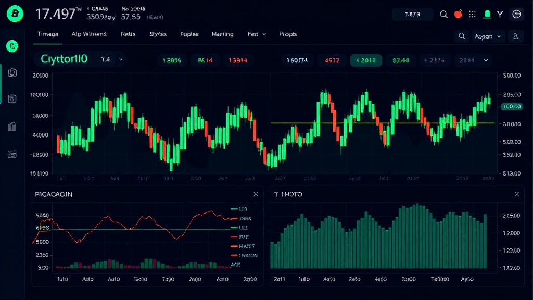Open the Aapen dropdown
This screenshot has width=533, height=300.
click(x=488, y=36)
